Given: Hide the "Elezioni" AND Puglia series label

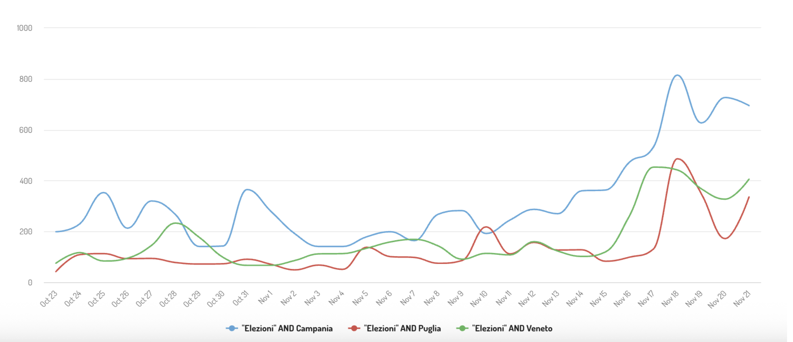Looking at the screenshot, I should tap(402, 328).
